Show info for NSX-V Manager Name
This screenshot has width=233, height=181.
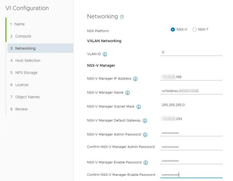127,93
